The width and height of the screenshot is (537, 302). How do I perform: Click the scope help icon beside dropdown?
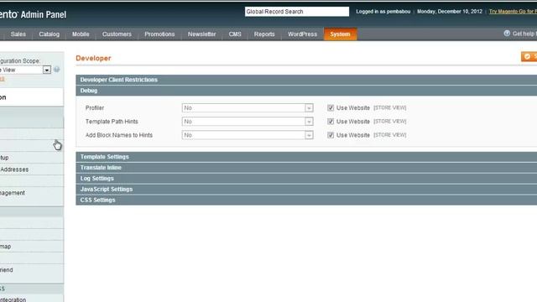point(57,70)
